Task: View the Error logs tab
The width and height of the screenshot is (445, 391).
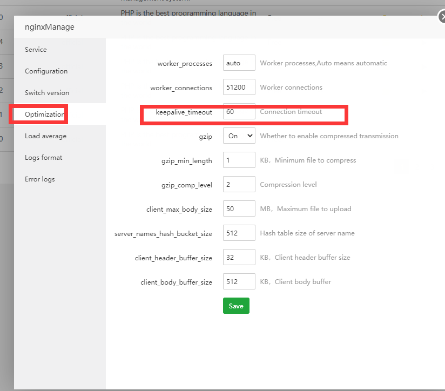Action: 39,179
